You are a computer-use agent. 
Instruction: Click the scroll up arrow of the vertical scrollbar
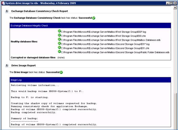pyautogui.click(x=175, y=8)
